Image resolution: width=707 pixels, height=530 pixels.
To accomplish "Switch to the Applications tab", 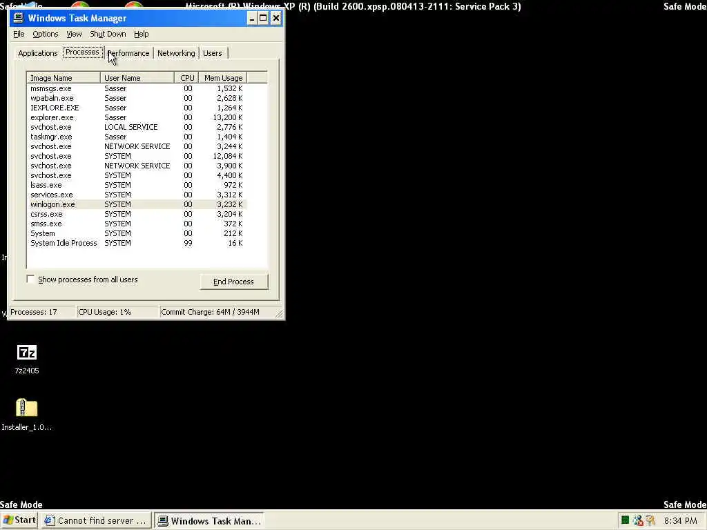I will click(x=38, y=53).
